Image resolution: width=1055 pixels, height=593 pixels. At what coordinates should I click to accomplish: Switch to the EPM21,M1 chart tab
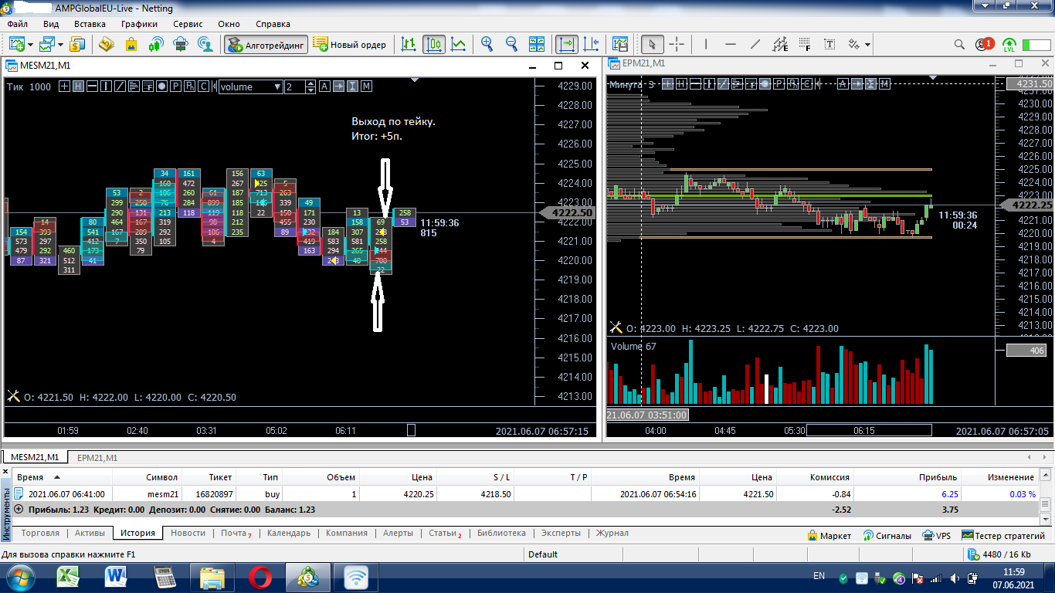coord(97,458)
